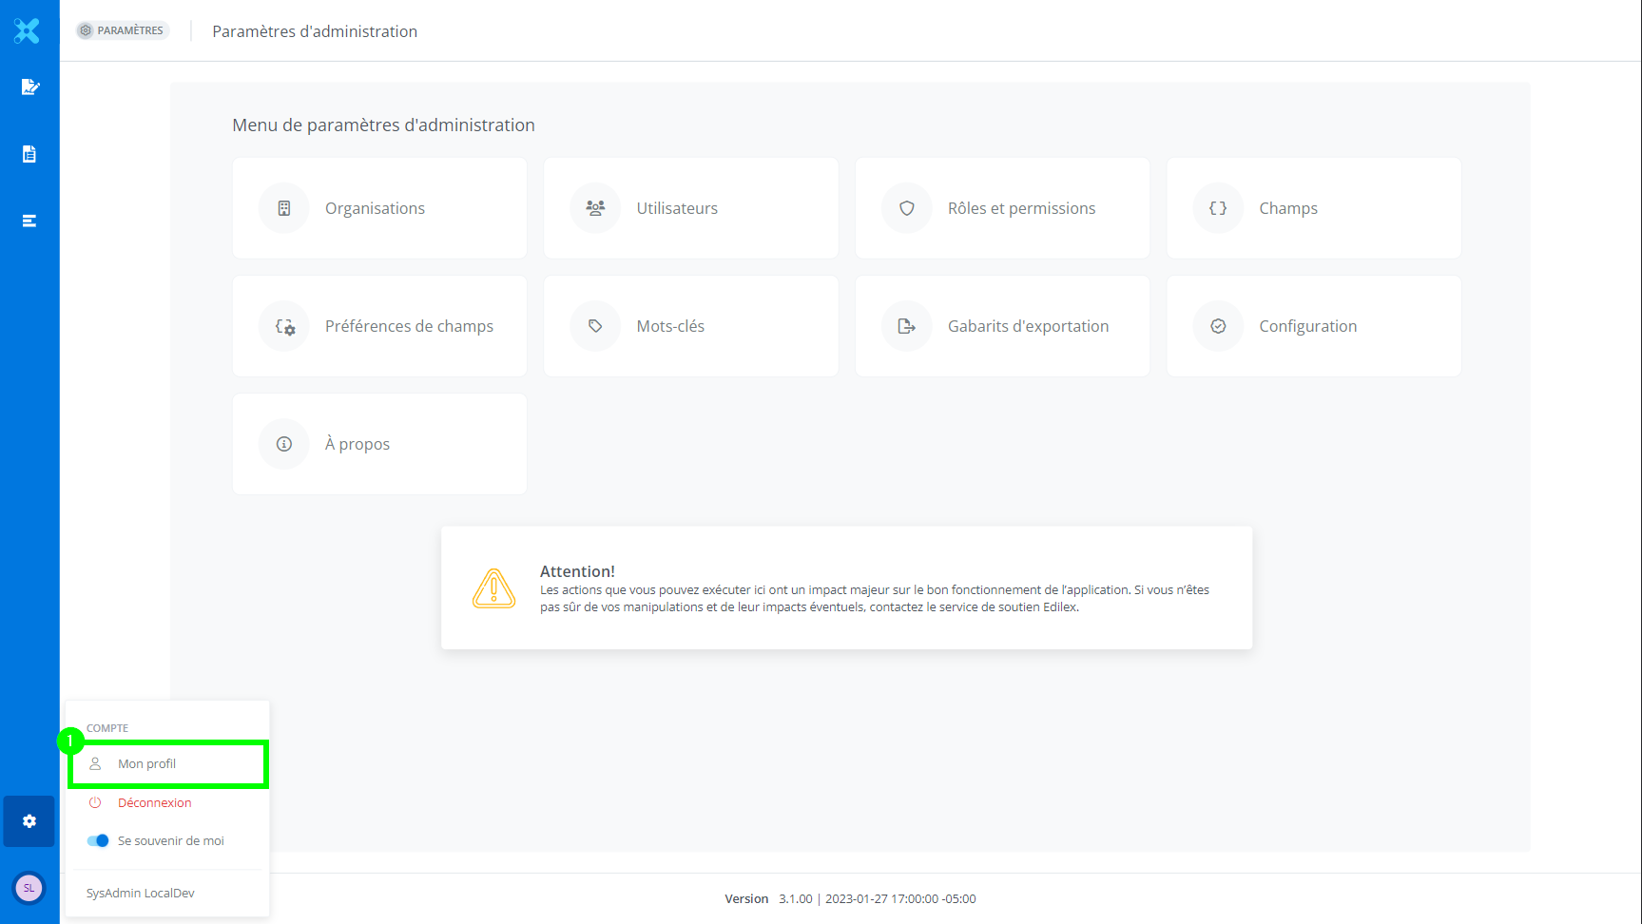Image resolution: width=1642 pixels, height=924 pixels.
Task: Open the 'À propos' card
Action: 379,444
